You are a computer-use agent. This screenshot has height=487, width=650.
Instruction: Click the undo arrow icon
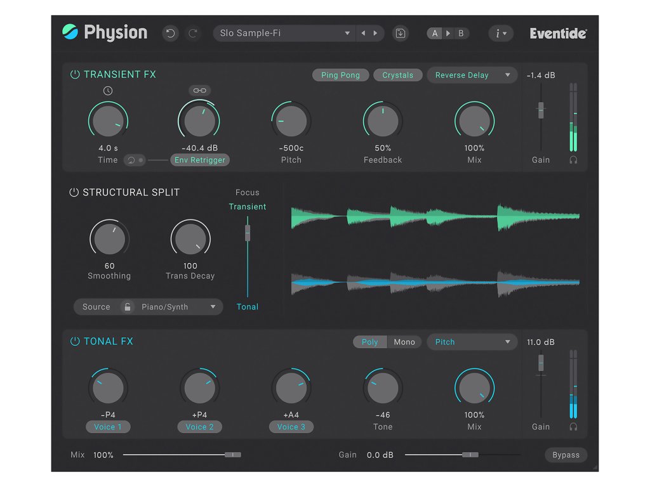170,34
